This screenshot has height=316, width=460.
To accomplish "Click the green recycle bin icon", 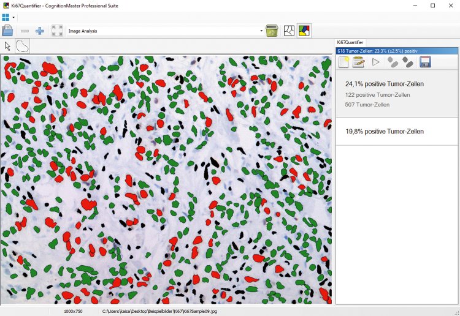I will (x=272, y=31).
